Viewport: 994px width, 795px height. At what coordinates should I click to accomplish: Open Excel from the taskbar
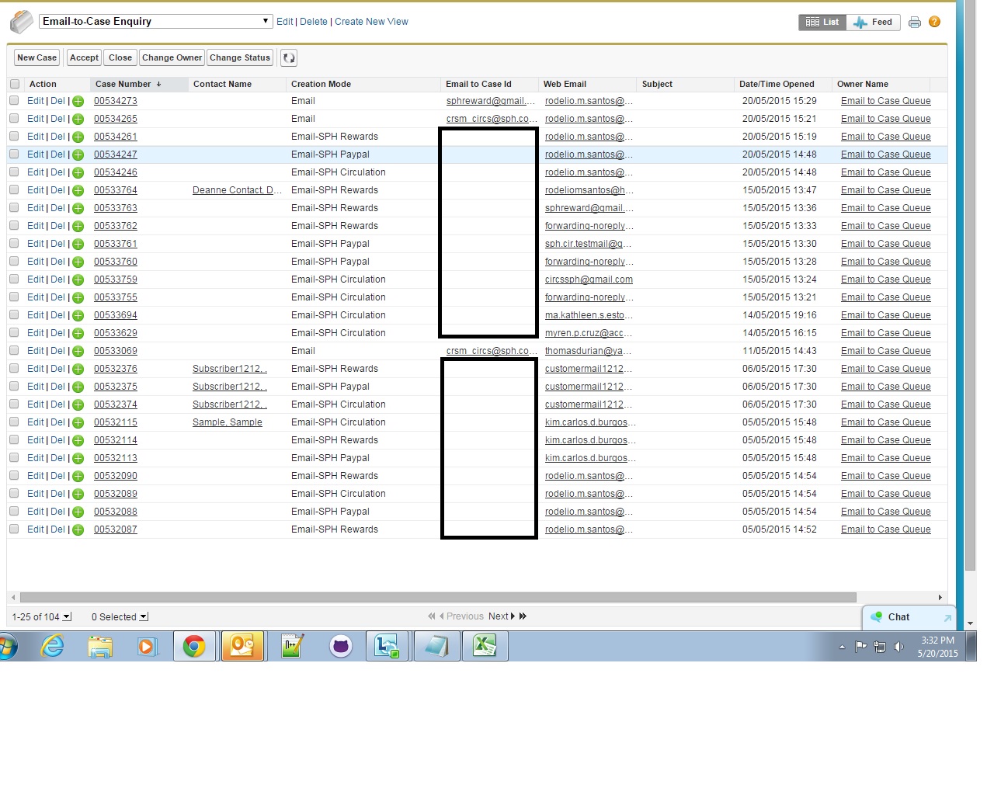pyautogui.click(x=485, y=646)
